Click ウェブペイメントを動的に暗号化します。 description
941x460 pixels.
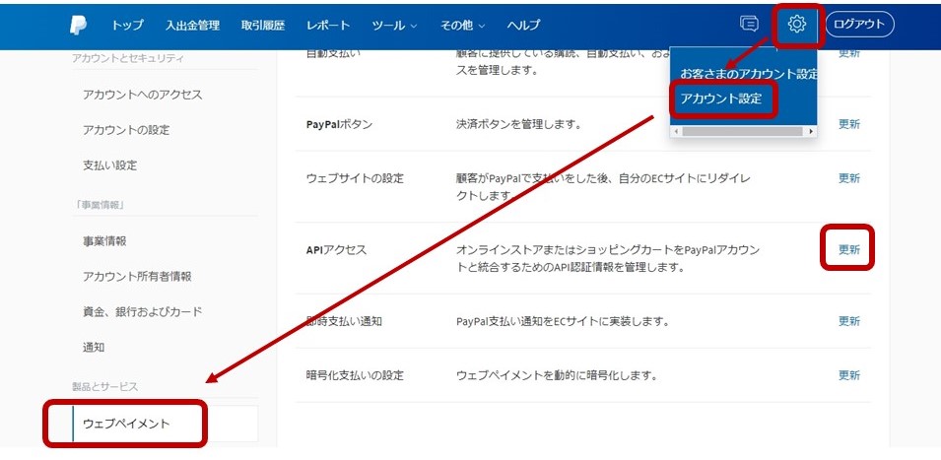point(557,376)
